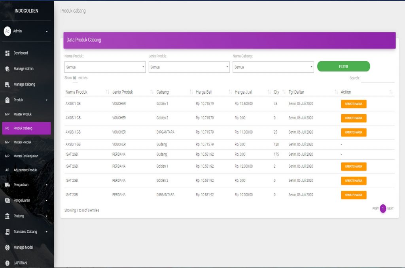
Task: Open Master Produk menu item
Action: pos(23,114)
